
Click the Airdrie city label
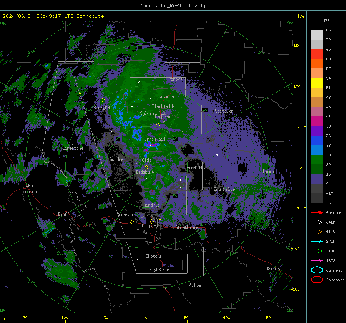[x=151, y=205]
